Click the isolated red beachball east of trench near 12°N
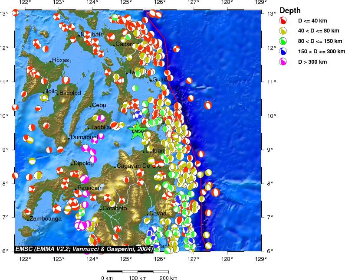The image size is (345, 280). tap(176, 49)
